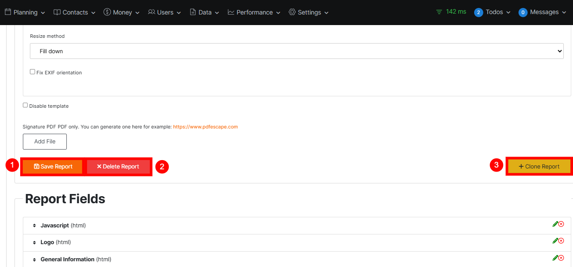Screen dimensions: 573x267
Task: Open the Performance menu
Action: pos(254,12)
